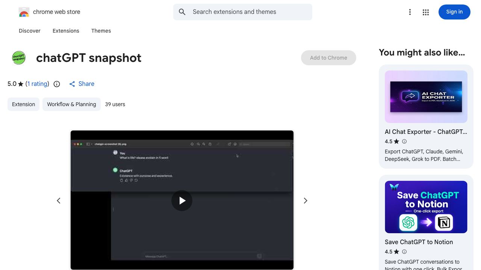This screenshot has height=270, width=481.
Task: Play the extension preview video
Action: (182, 201)
